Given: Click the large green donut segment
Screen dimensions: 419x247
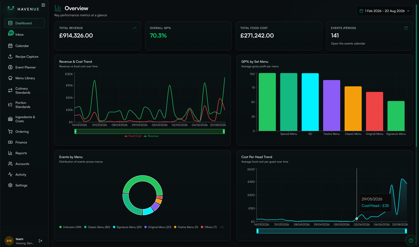Looking at the screenshot, I should (143, 178).
